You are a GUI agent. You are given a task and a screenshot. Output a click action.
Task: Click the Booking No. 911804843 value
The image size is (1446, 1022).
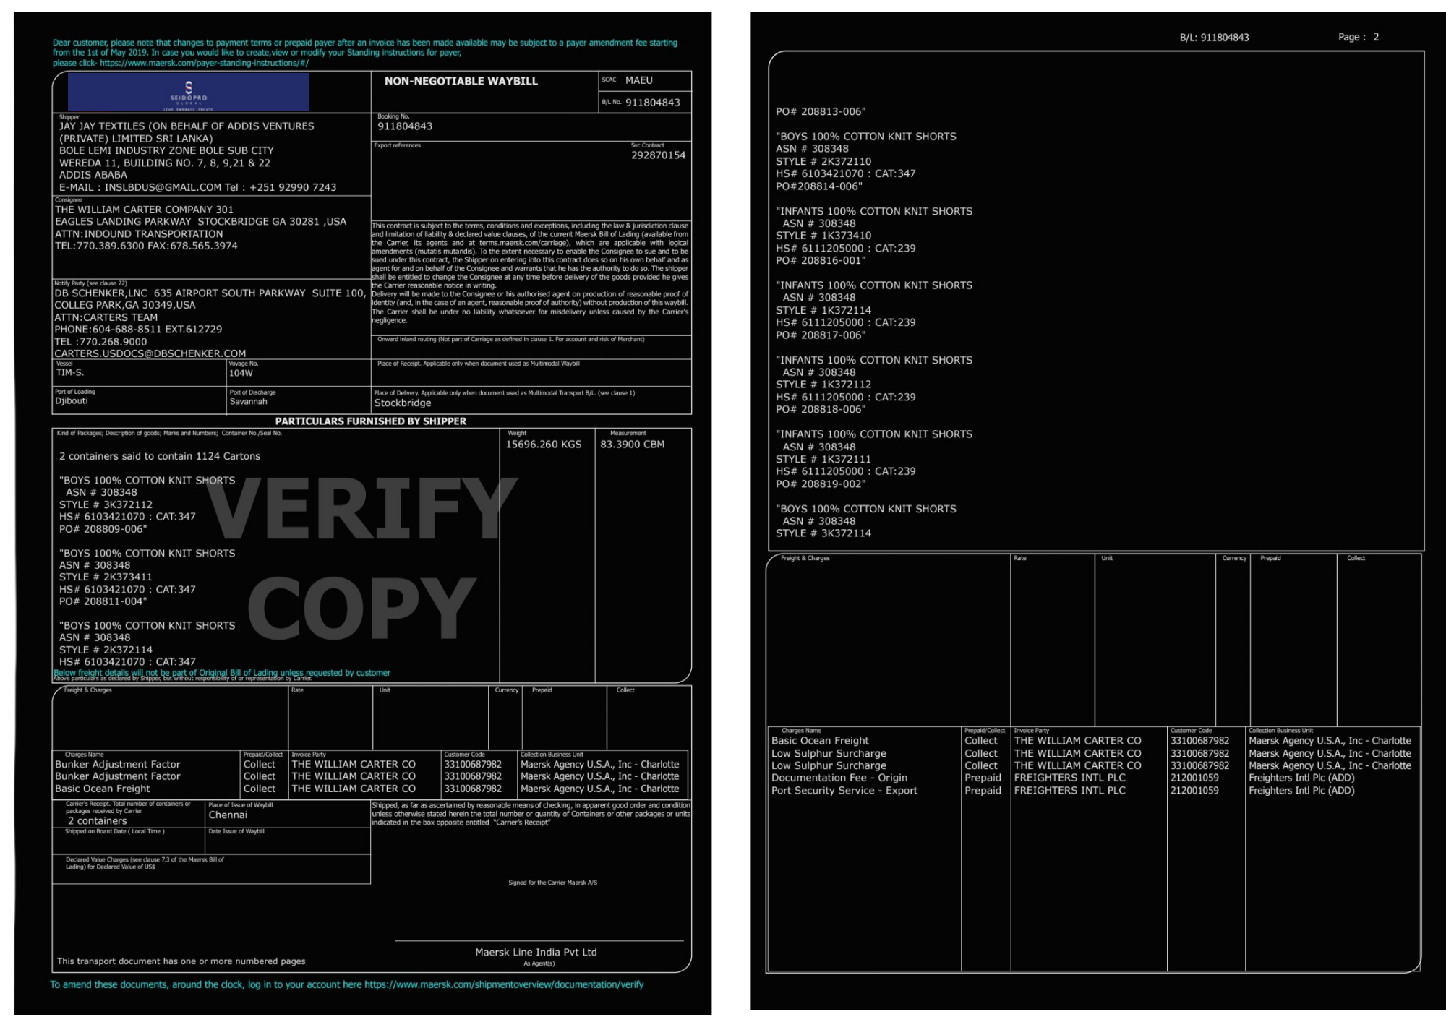coord(405,126)
